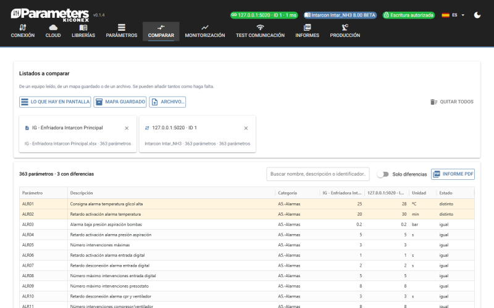Remove IG - Enfriadora Intarcon Principal card
494x308 pixels.
[127, 128]
